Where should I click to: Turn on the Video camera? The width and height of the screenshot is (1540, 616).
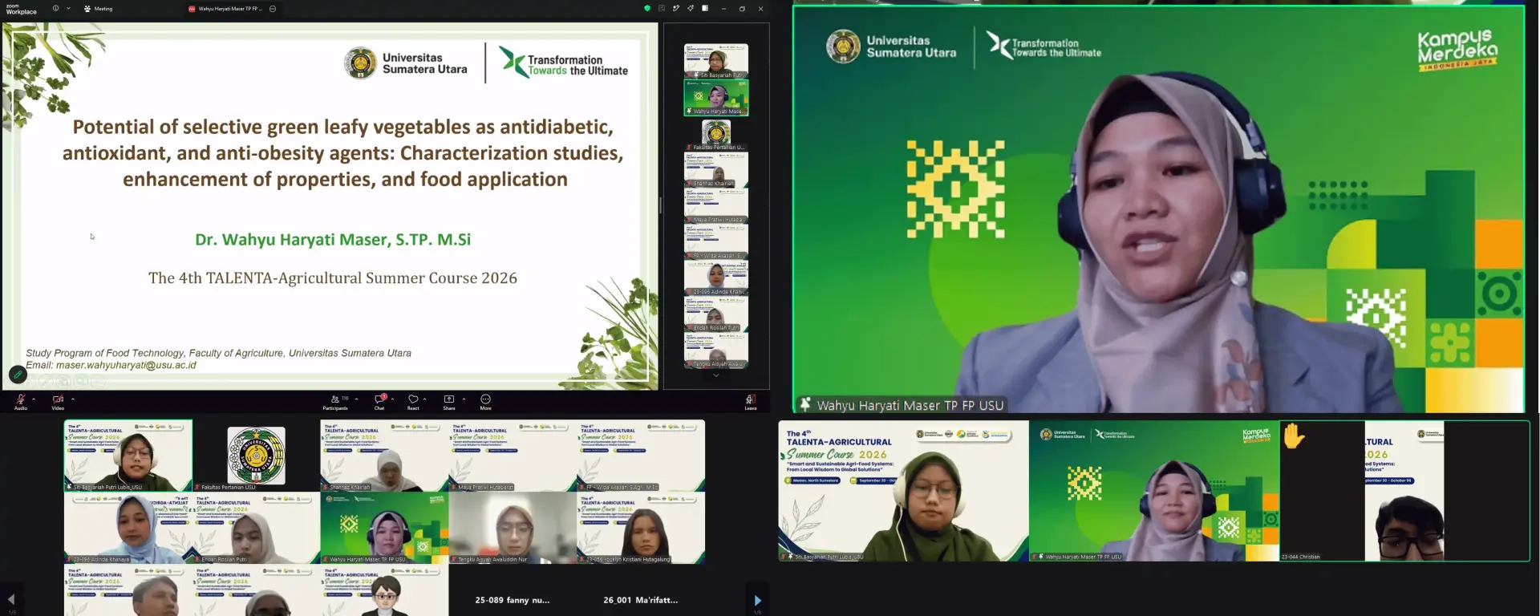tap(58, 400)
